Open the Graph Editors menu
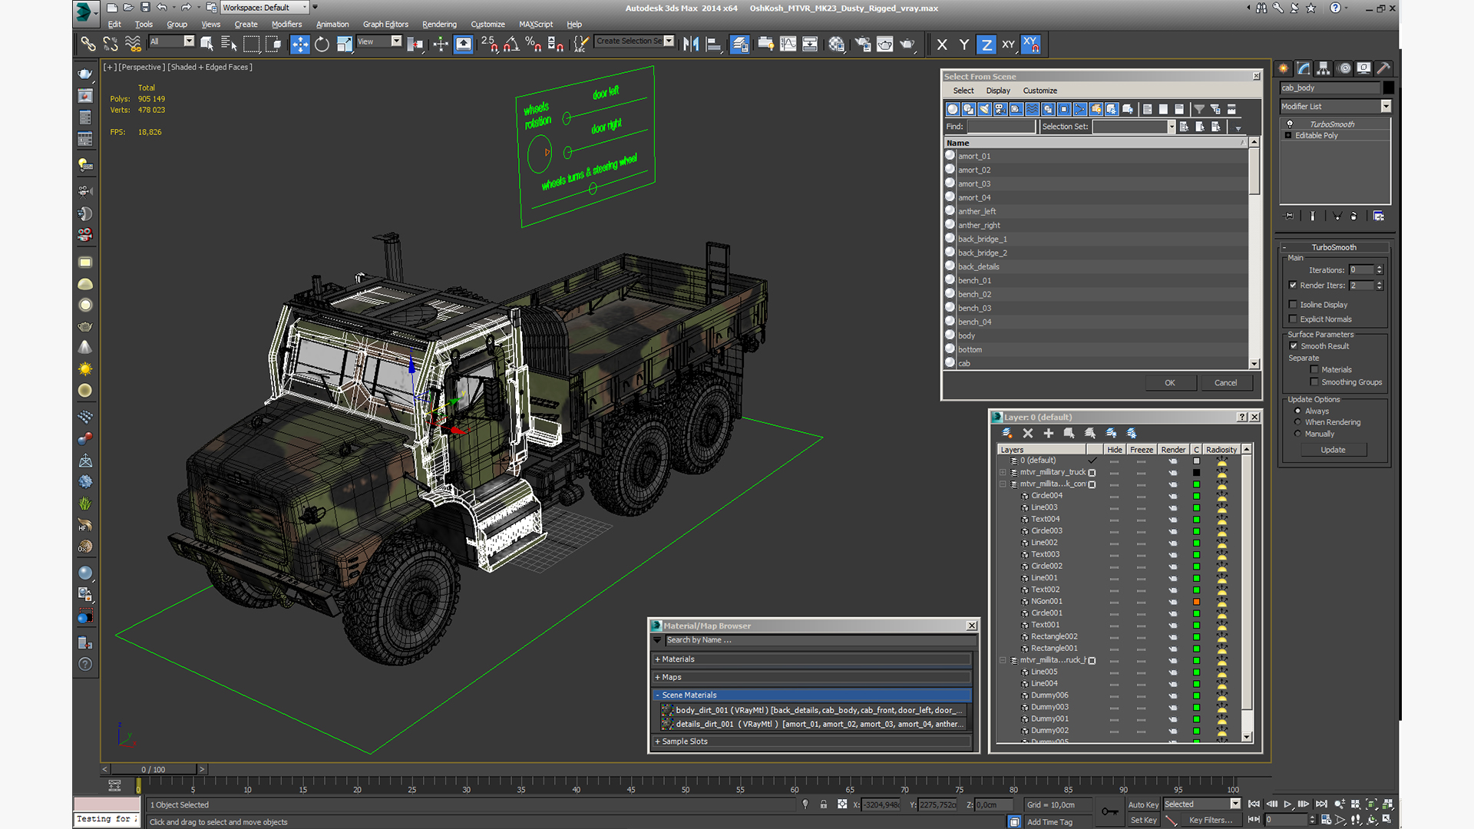Image resolution: width=1474 pixels, height=829 pixels. (385, 25)
